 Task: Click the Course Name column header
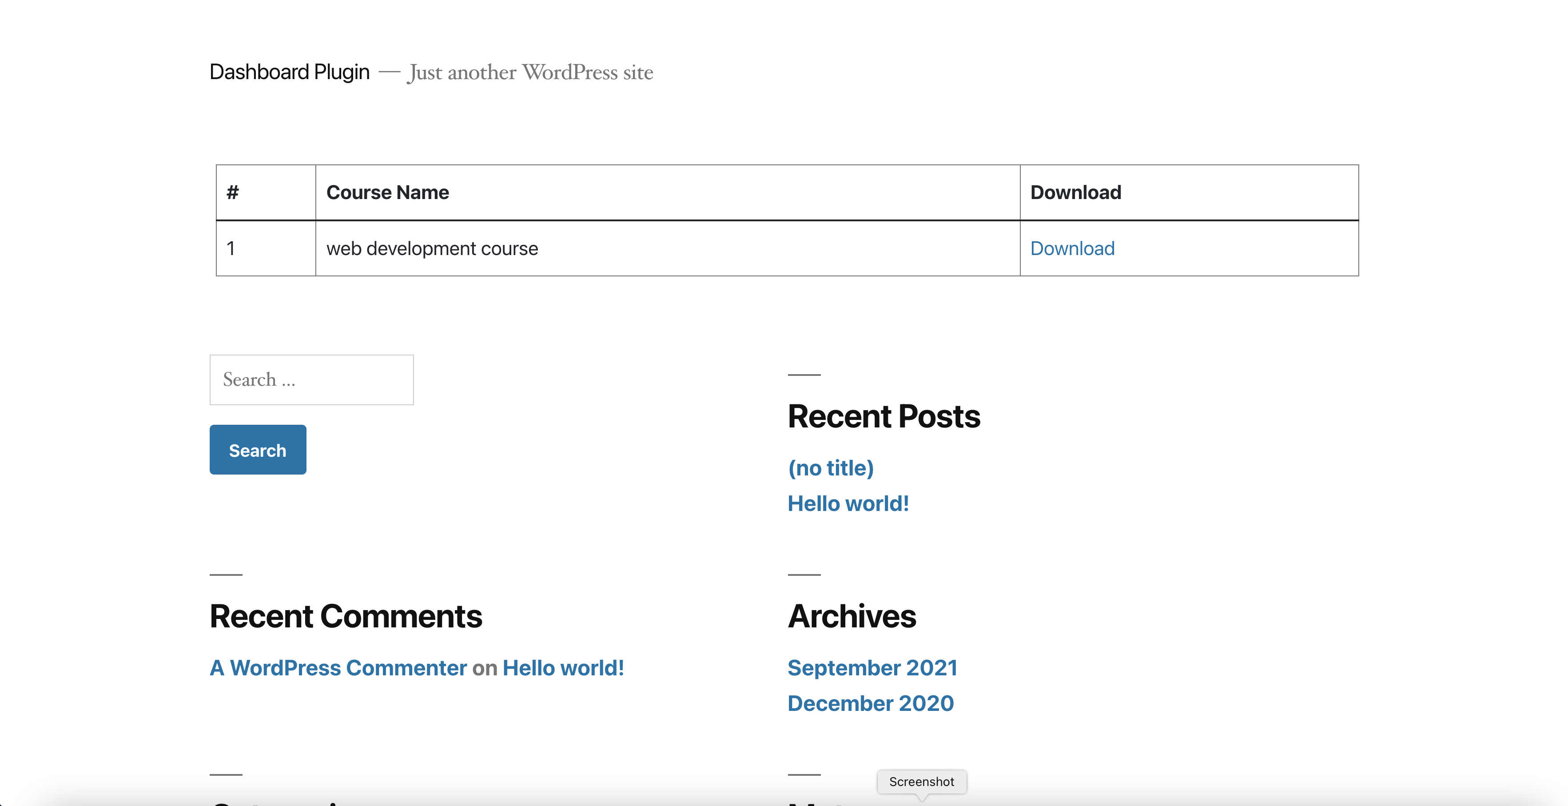coord(387,192)
